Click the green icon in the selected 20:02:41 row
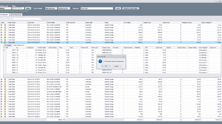The width and height of the screenshot is (222, 124). [5, 42]
